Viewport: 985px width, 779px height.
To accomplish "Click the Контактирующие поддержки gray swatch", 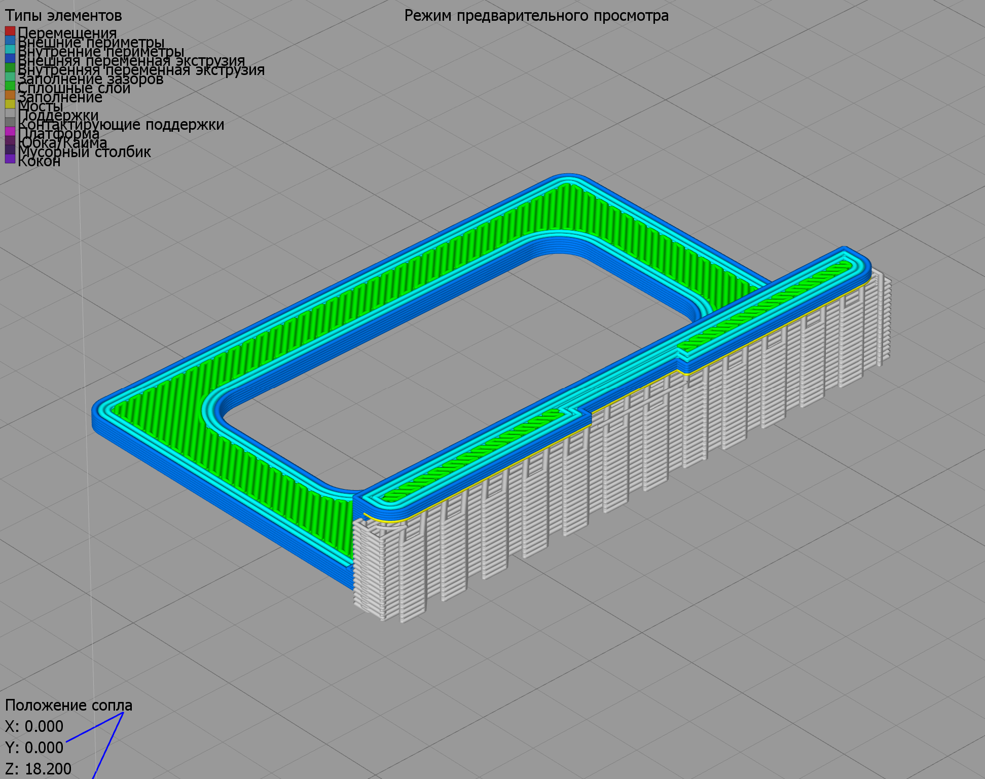I will point(10,123).
